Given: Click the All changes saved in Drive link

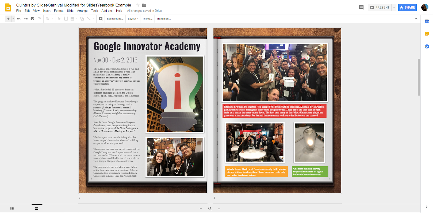Looking at the screenshot, I should (x=144, y=11).
